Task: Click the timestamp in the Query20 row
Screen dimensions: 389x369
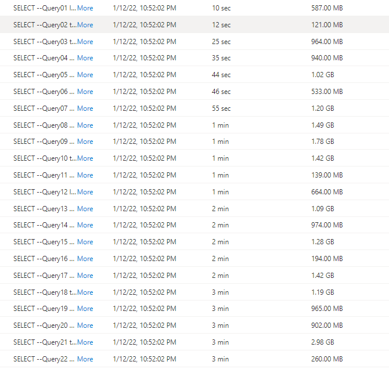Action: [x=144, y=325]
